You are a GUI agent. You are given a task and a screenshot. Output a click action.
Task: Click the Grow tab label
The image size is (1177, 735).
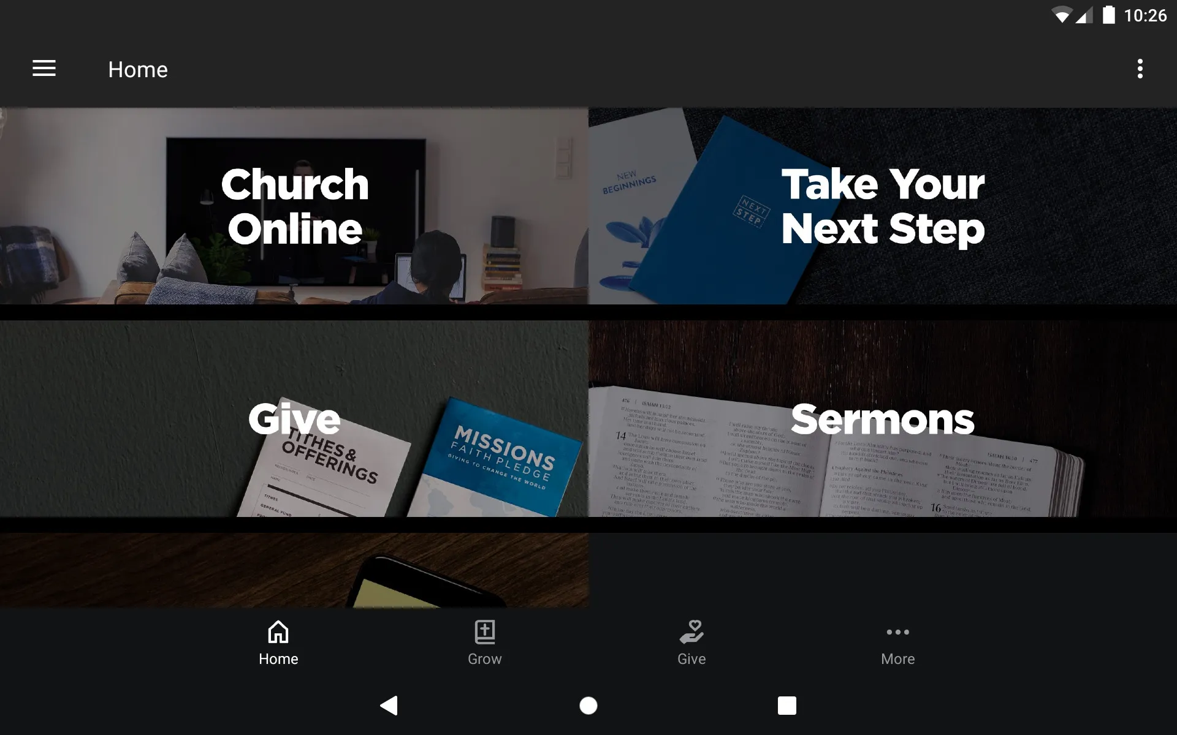click(x=485, y=659)
